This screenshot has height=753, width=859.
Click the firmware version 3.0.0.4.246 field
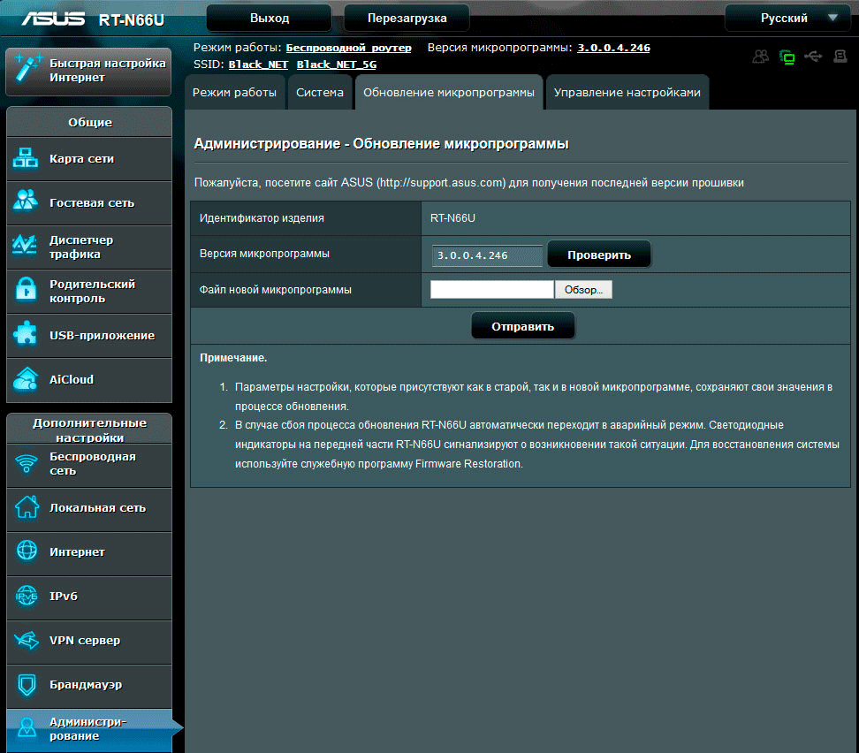[487, 255]
